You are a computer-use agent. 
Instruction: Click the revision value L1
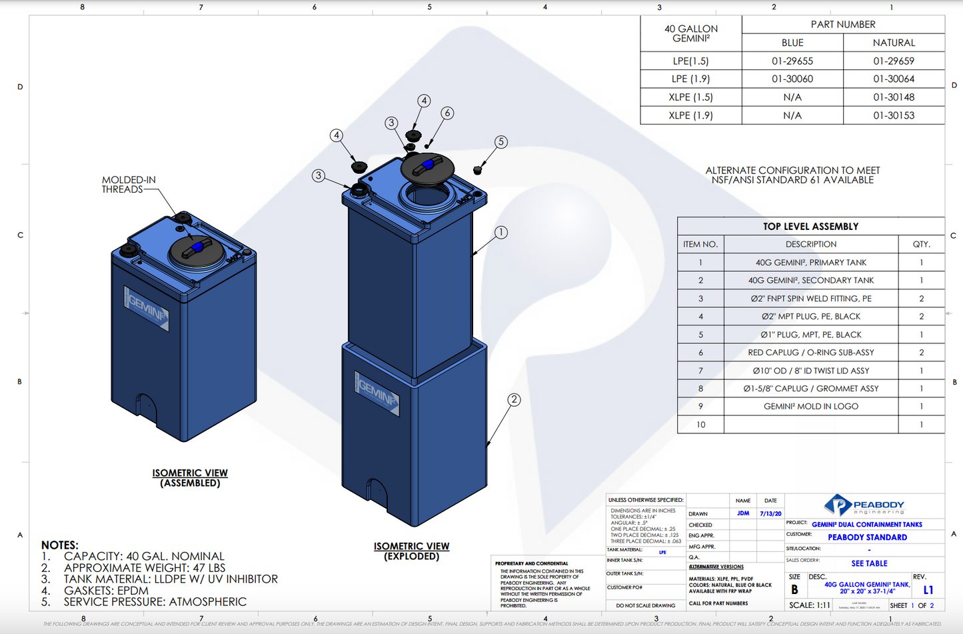click(928, 590)
